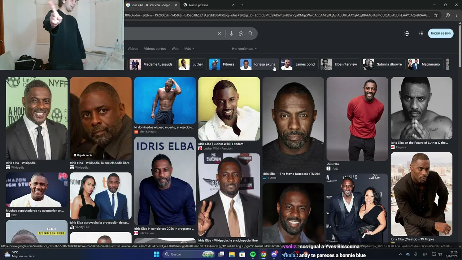Image resolution: width=462 pixels, height=260 pixels.
Task: Open the Google apps grid
Action: click(x=421, y=34)
